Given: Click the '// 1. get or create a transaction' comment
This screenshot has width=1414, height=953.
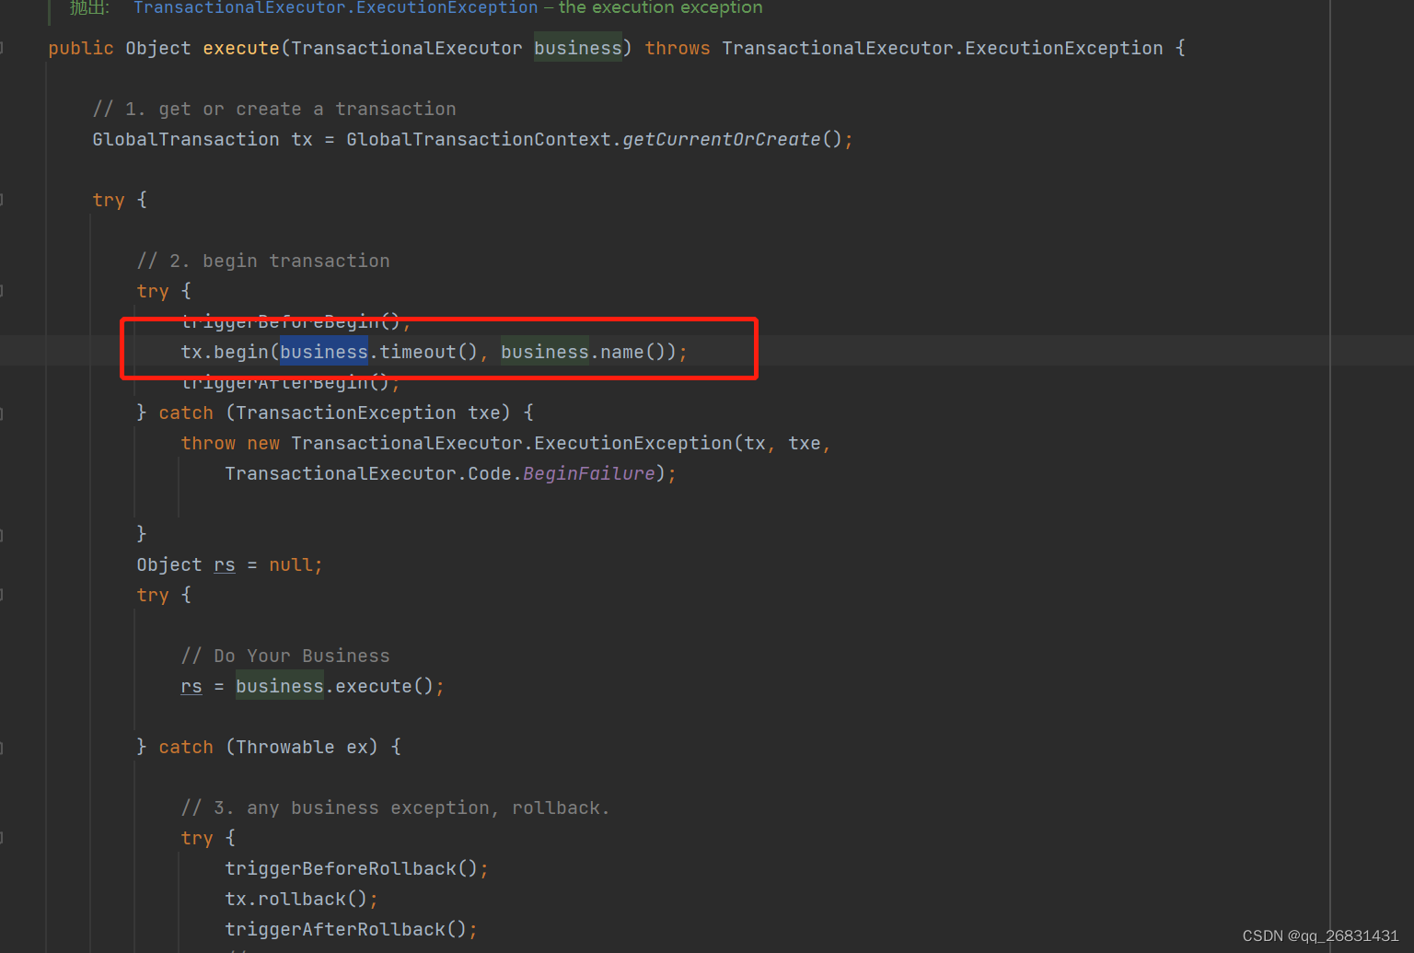Looking at the screenshot, I should pyautogui.click(x=274, y=109).
